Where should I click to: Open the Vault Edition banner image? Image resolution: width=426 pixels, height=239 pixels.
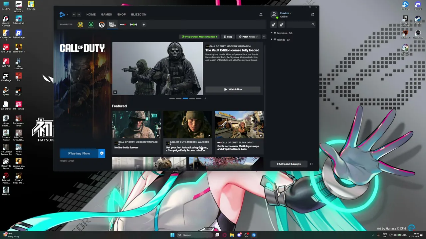tap(157, 69)
